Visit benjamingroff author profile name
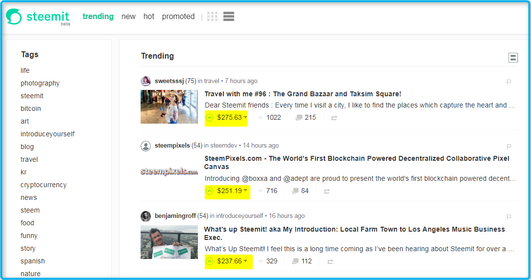Image resolution: width=531 pixels, height=280 pixels. coord(175,216)
